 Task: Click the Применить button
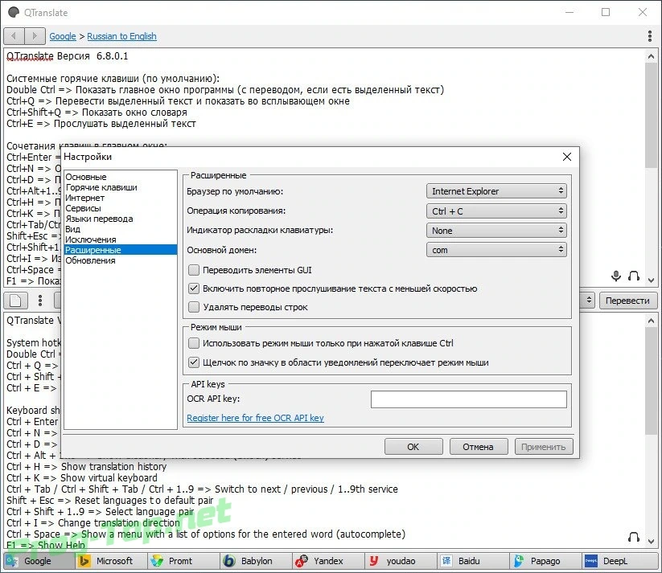(544, 446)
